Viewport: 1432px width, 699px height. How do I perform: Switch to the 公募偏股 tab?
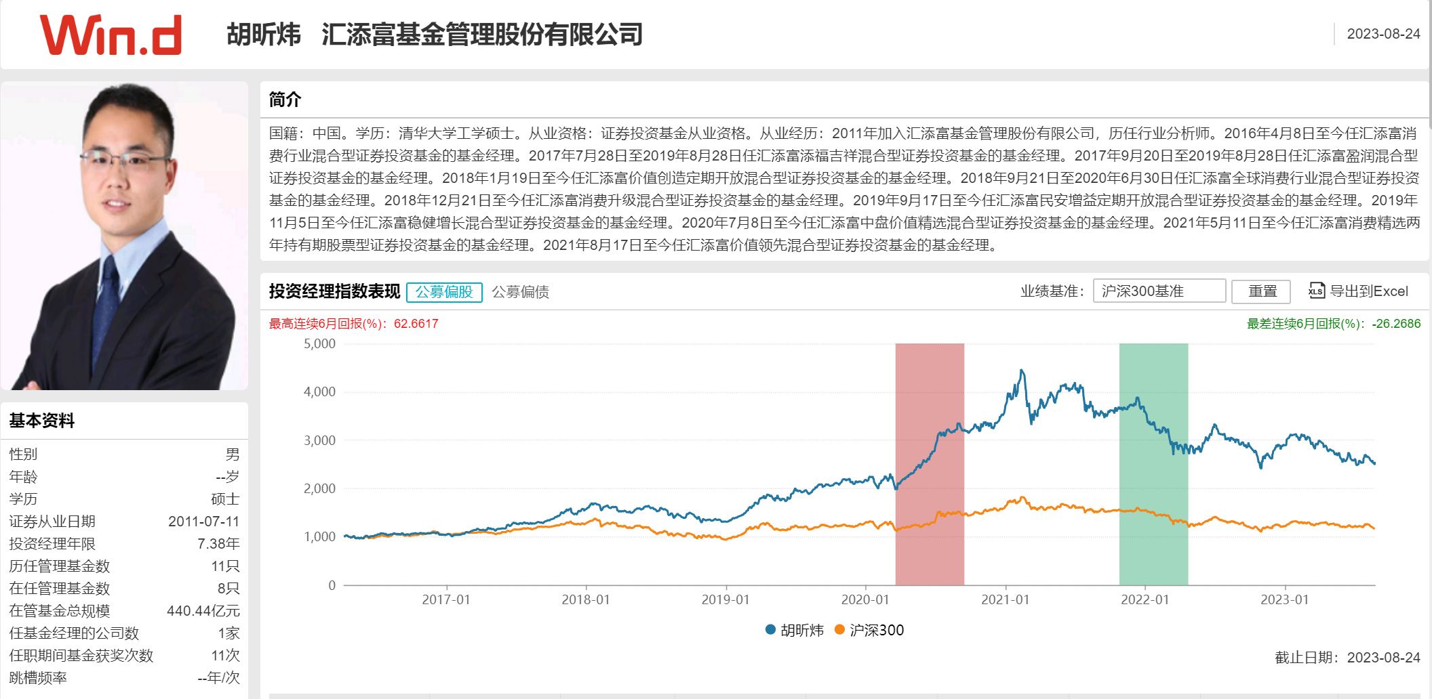pyautogui.click(x=444, y=292)
